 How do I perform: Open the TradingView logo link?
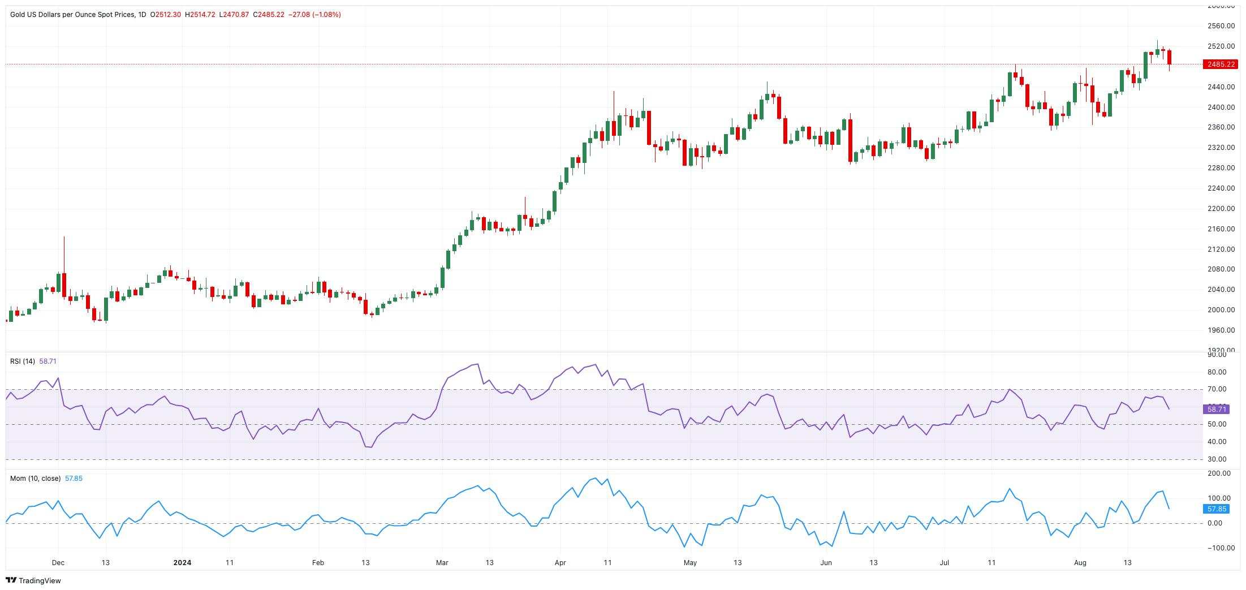point(33,580)
